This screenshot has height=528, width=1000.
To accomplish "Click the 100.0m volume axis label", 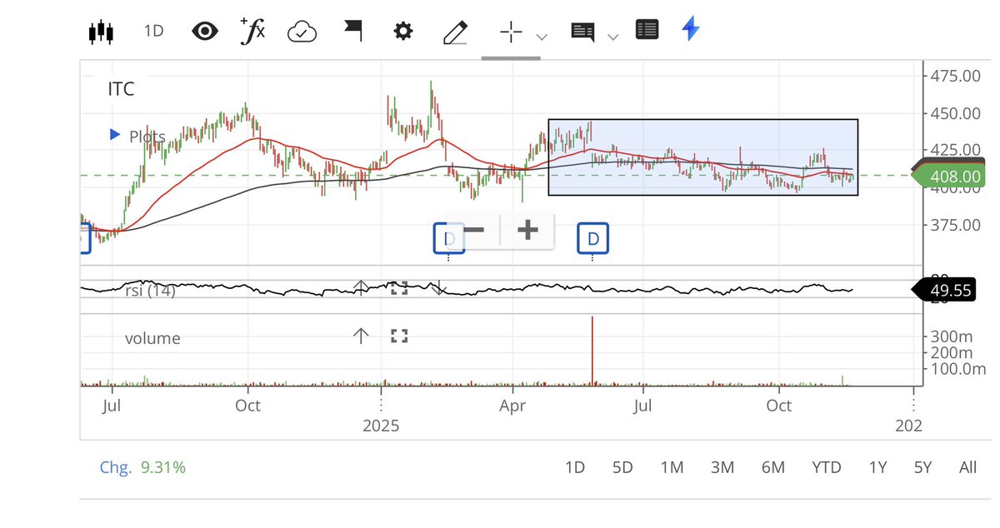I will [958, 369].
